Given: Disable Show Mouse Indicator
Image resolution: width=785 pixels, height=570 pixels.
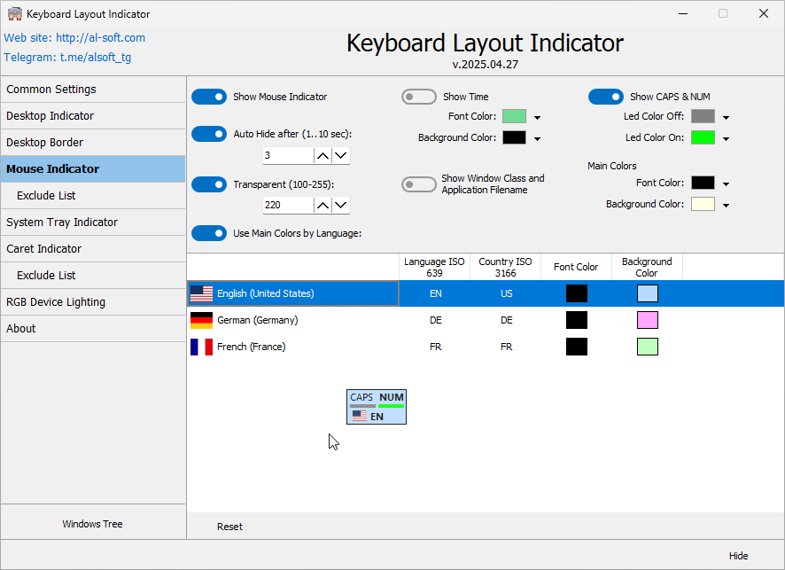Looking at the screenshot, I should pyautogui.click(x=209, y=96).
